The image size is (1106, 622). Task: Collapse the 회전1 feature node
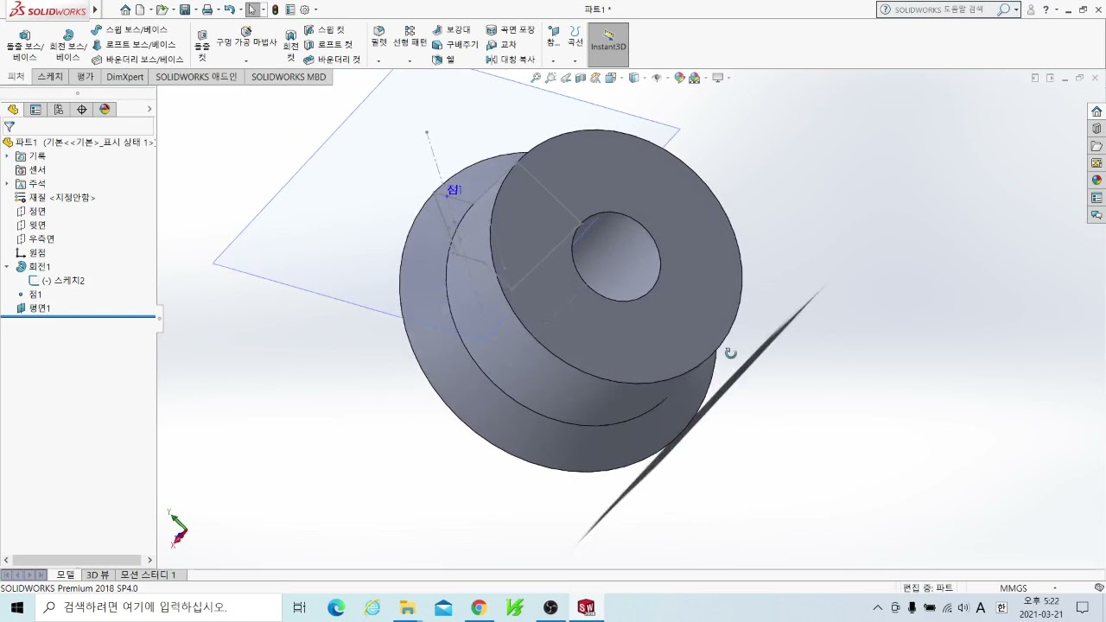pos(7,267)
